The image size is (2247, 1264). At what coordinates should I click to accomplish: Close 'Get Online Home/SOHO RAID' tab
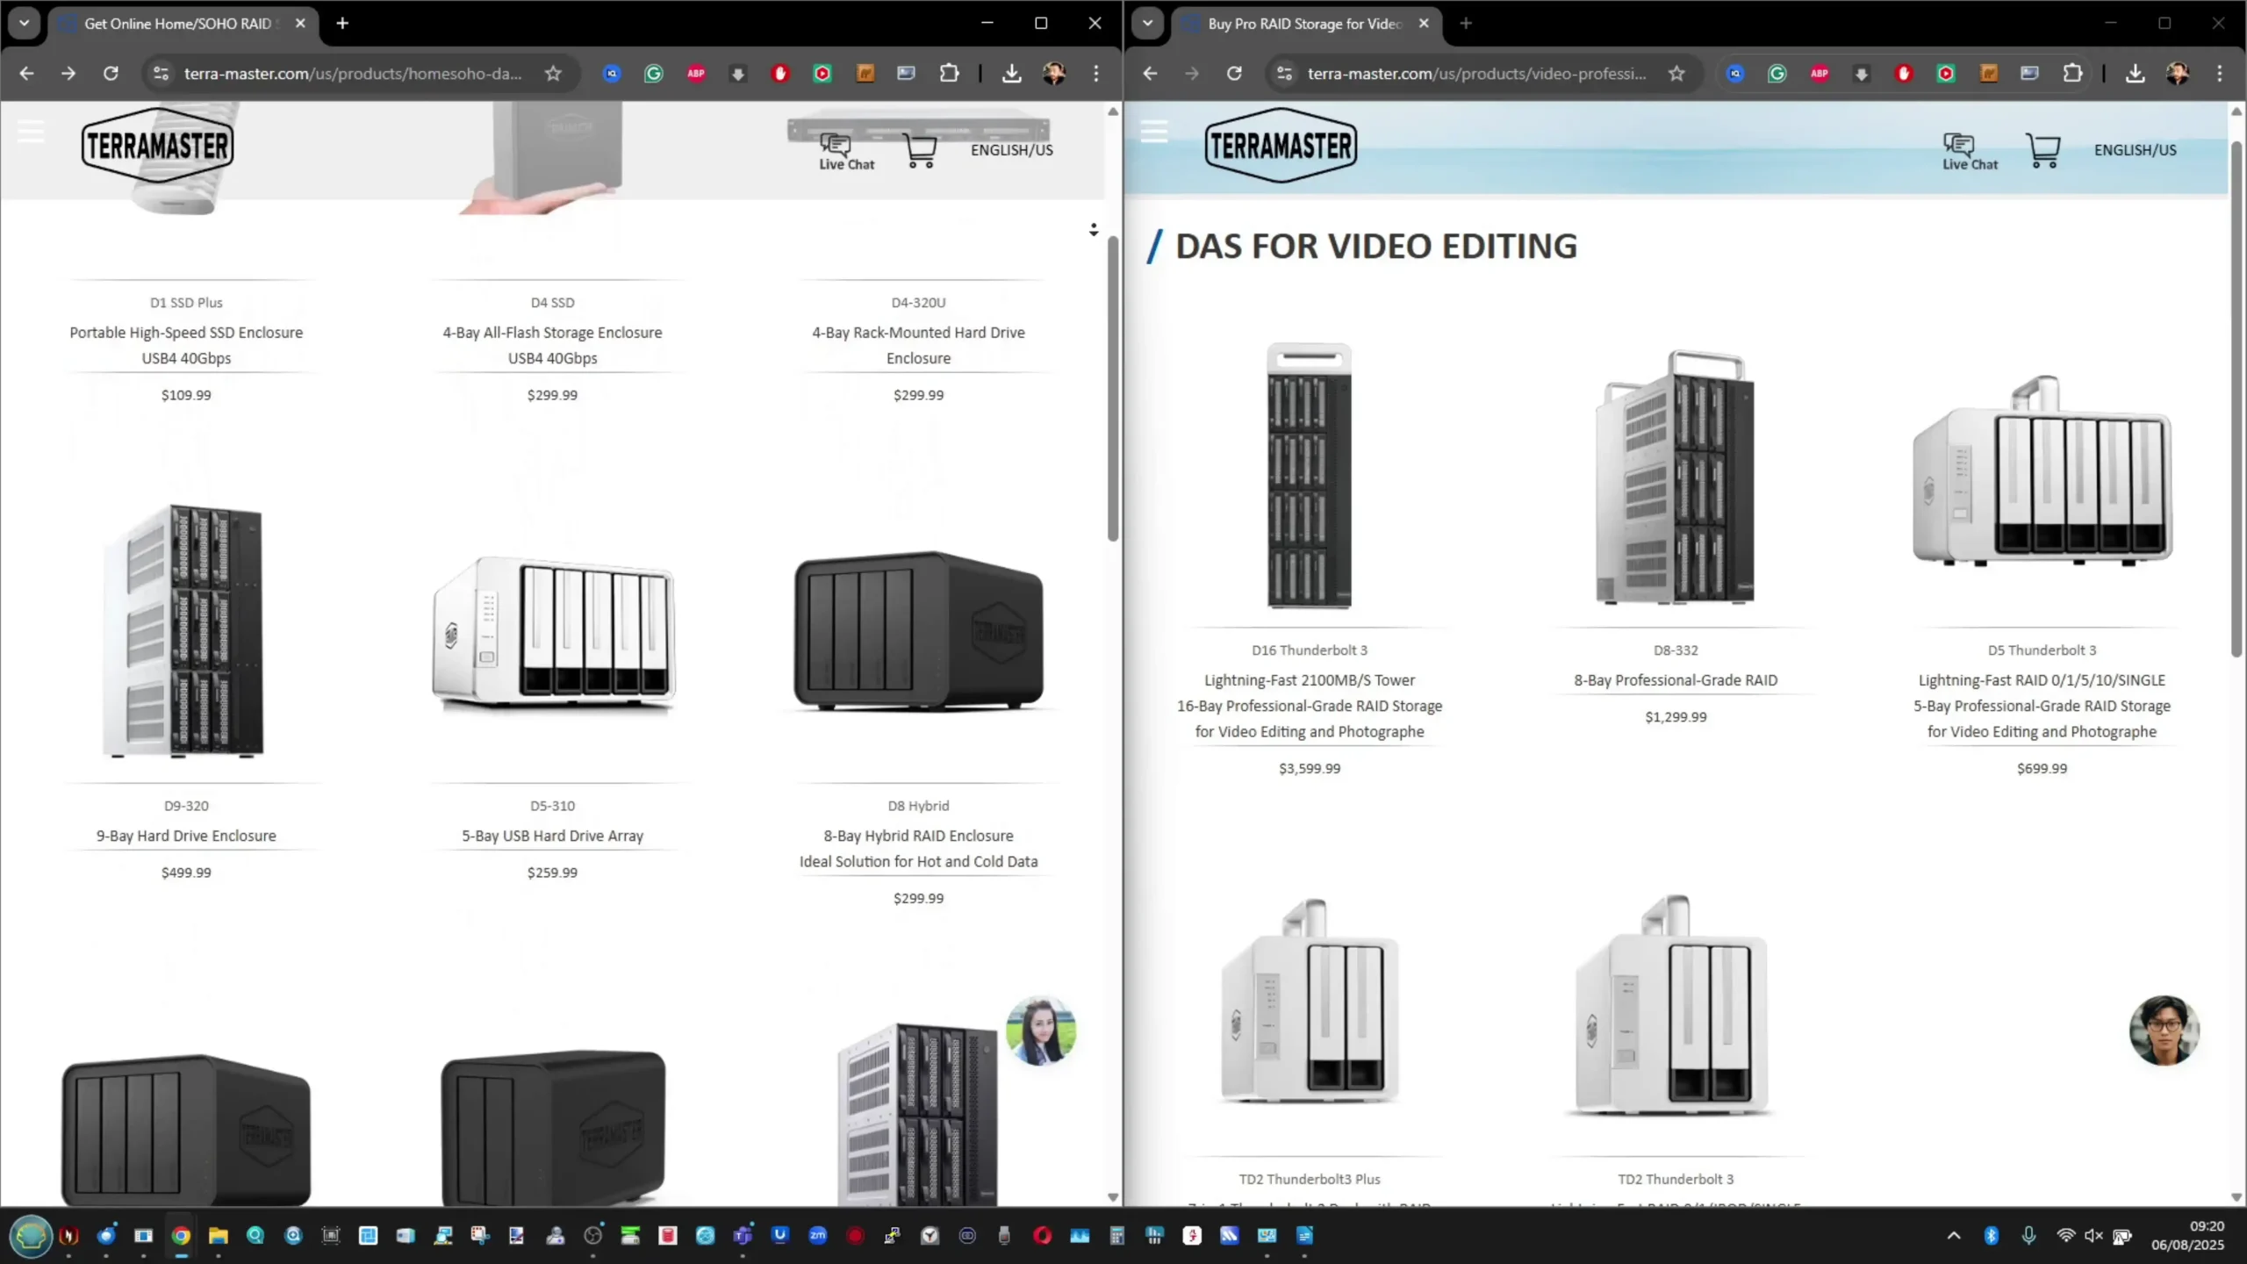tap(300, 24)
